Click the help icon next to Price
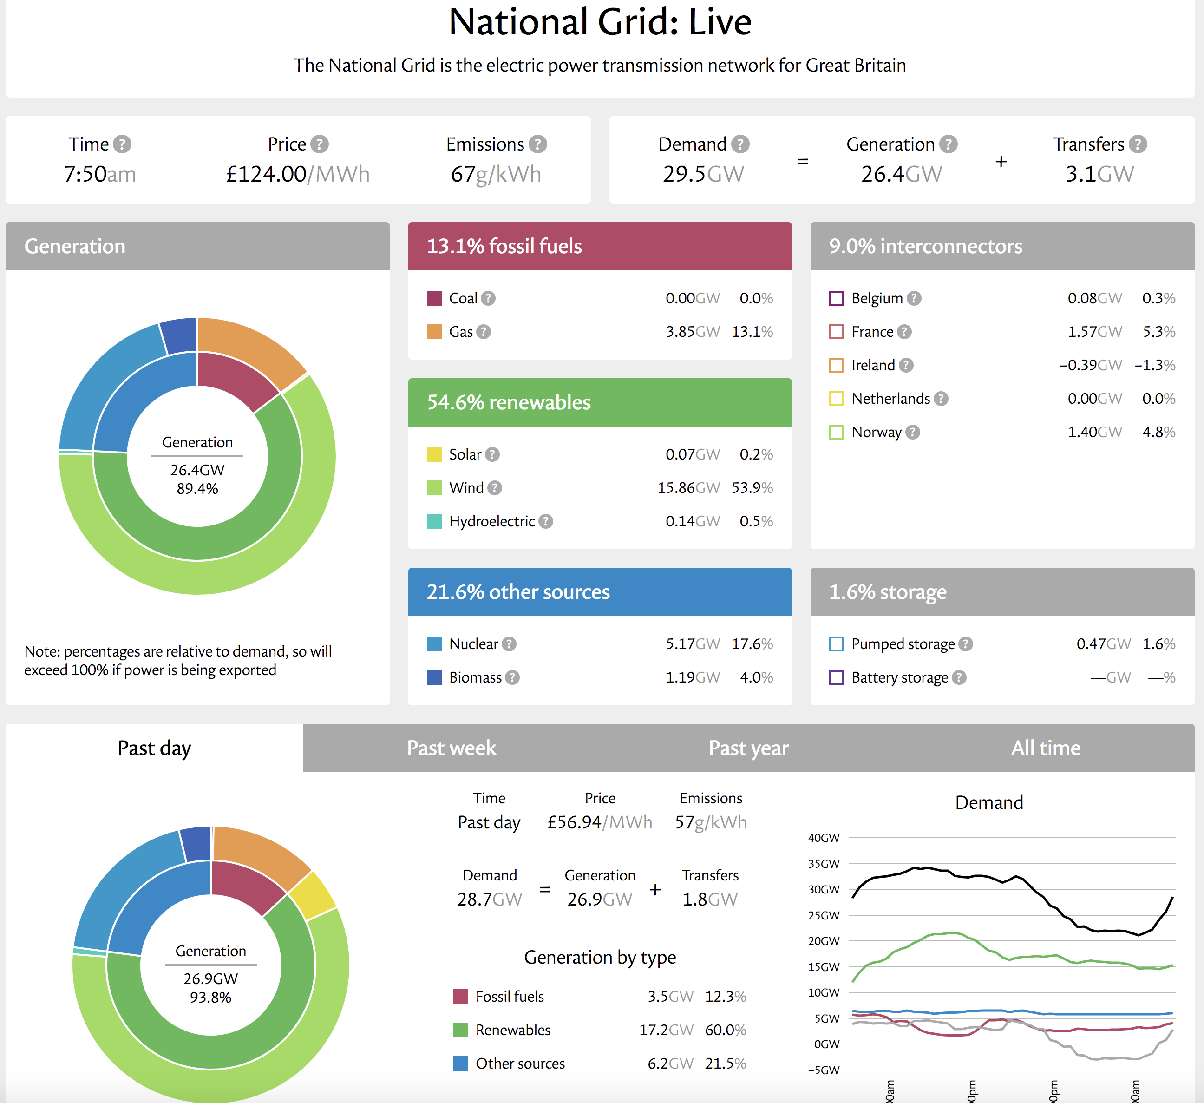Screen dimensions: 1204x1103 coord(320,144)
